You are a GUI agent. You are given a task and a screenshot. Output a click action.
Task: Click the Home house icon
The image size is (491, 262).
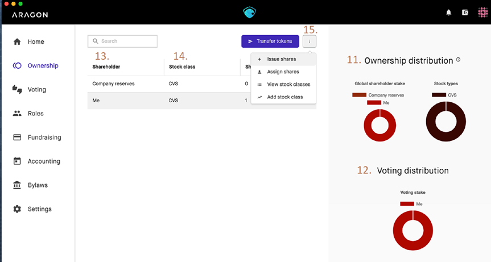point(17,41)
